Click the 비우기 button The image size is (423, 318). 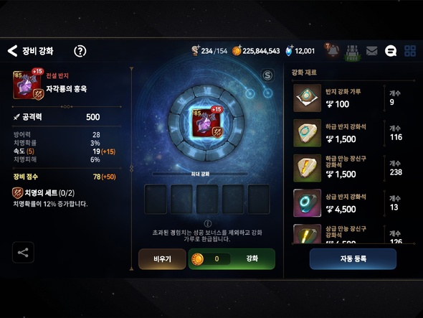tap(162, 259)
